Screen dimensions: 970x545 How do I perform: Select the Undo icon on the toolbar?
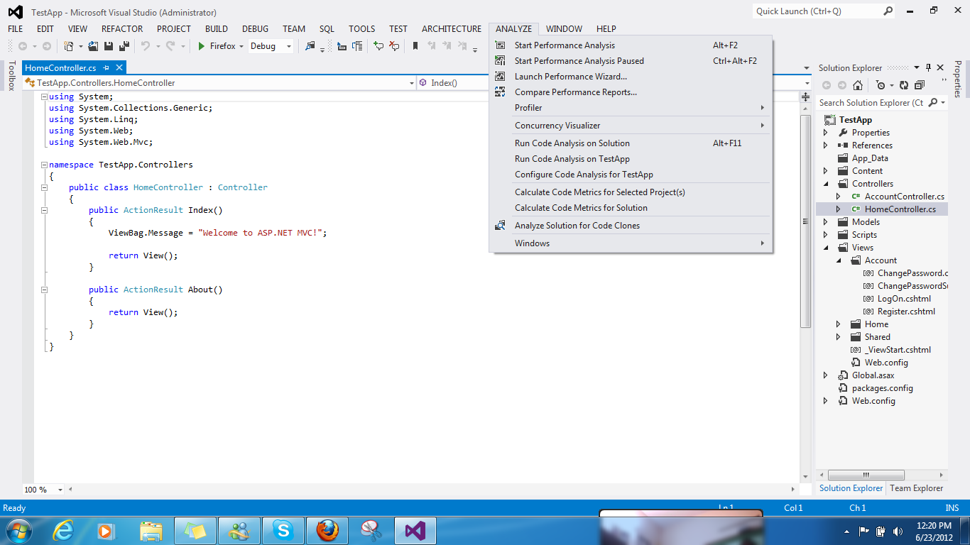tap(146, 45)
